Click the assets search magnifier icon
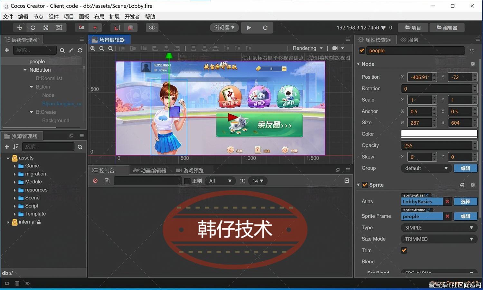 point(80,147)
